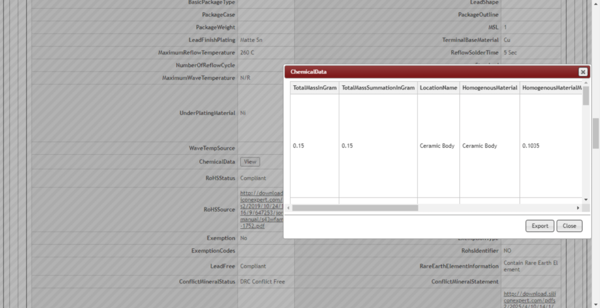Image resolution: width=600 pixels, height=308 pixels.
Task: Click the Close button in ChemicalData dialog
Action: click(x=569, y=226)
